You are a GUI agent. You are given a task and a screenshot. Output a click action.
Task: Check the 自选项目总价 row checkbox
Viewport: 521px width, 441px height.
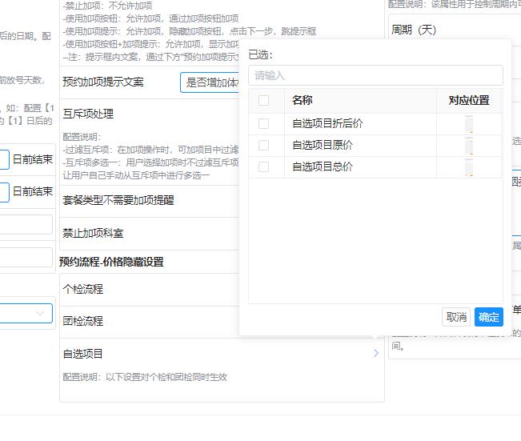tap(264, 167)
